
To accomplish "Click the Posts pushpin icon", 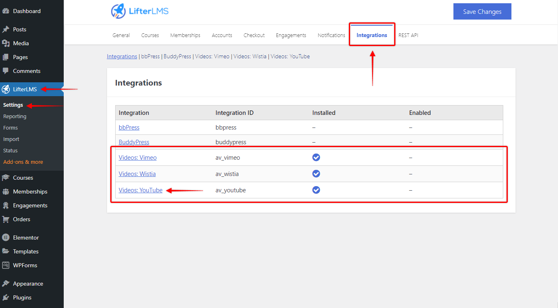I will pyautogui.click(x=6, y=29).
